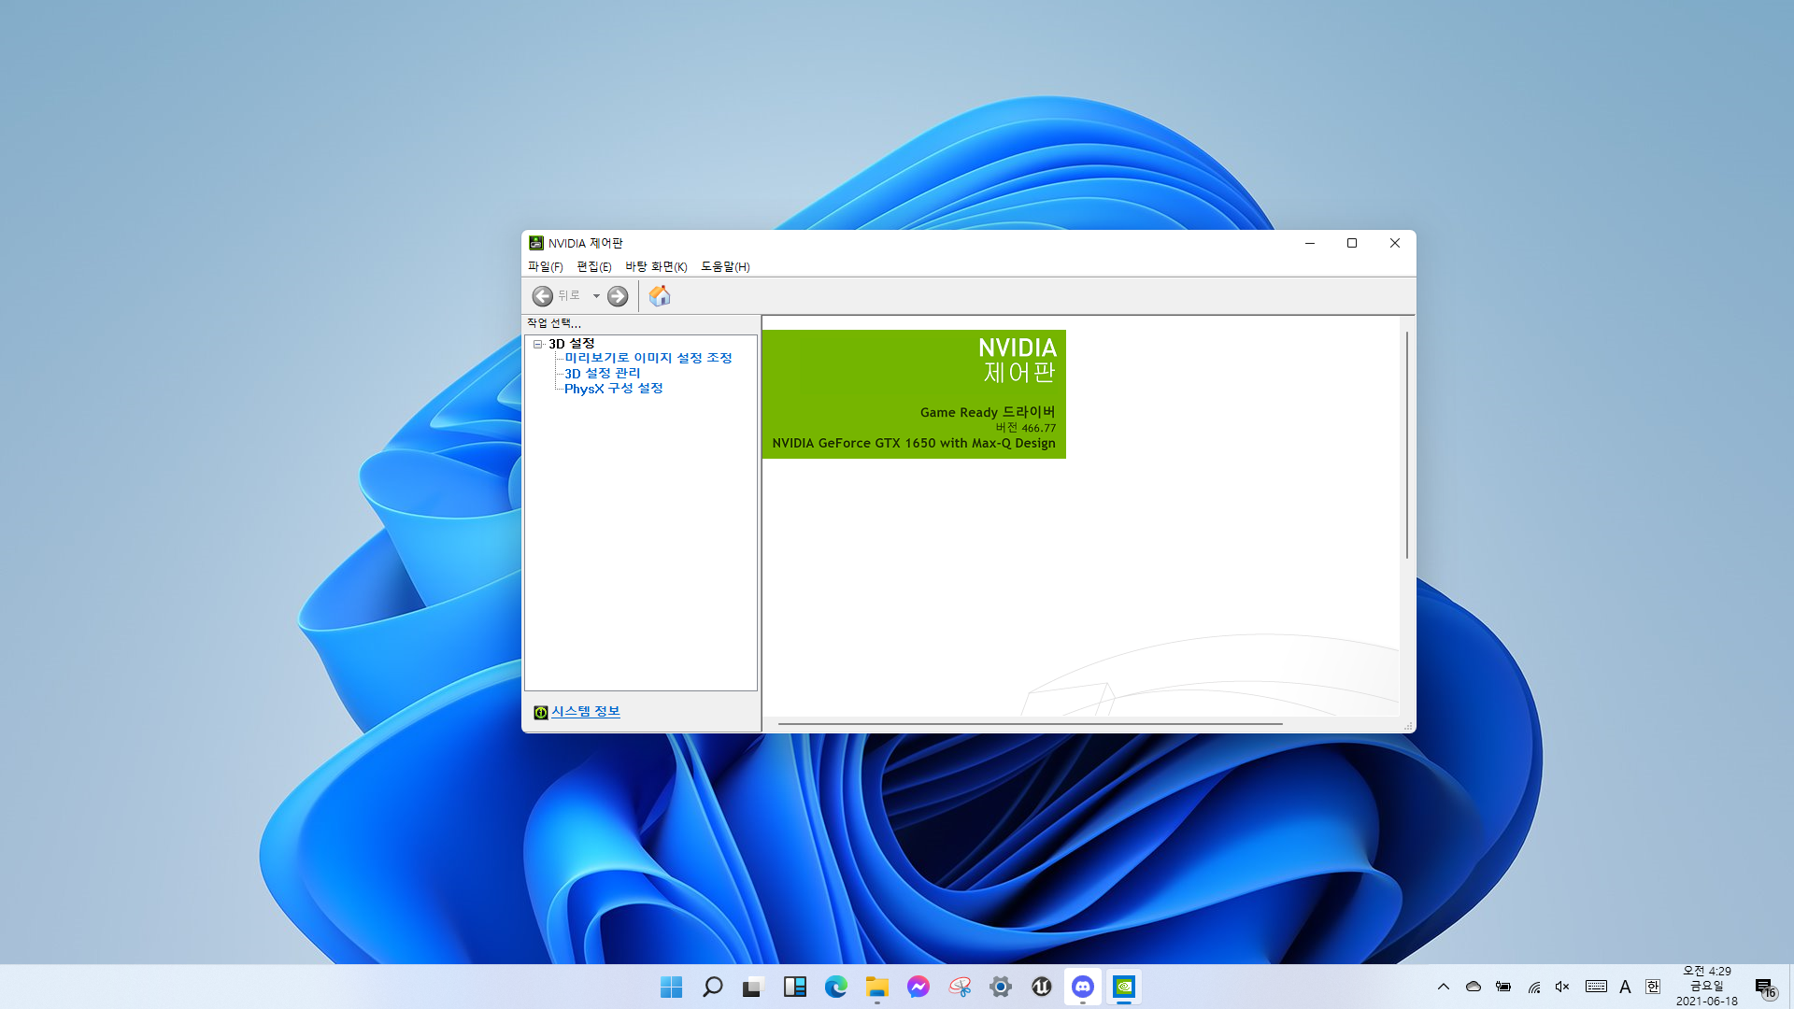Open Microsoft Edge from taskbar

(x=835, y=987)
